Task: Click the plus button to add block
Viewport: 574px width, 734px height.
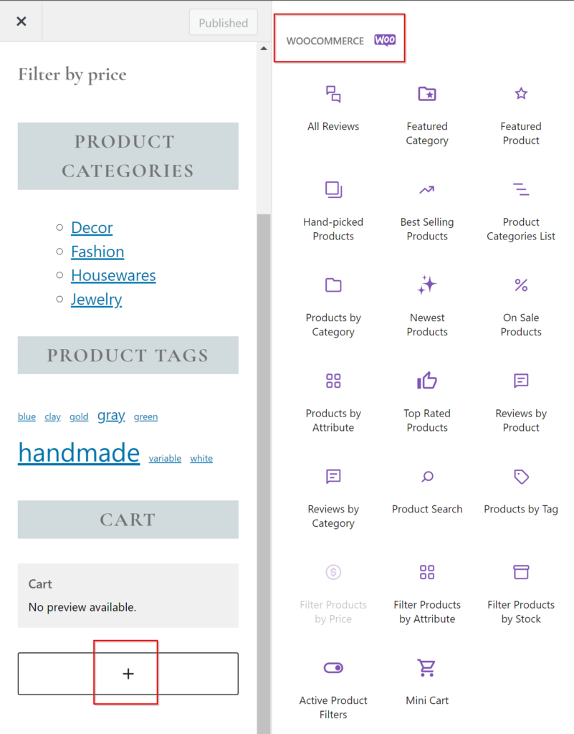Action: click(128, 674)
